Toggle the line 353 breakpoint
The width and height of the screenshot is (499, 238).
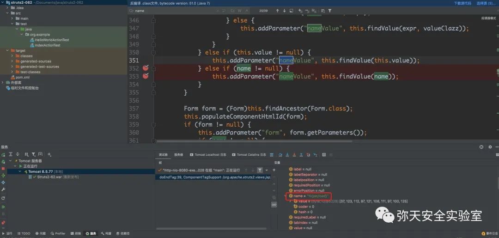click(146, 76)
